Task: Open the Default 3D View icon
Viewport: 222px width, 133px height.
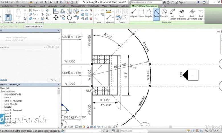Action: tap(51, 2)
